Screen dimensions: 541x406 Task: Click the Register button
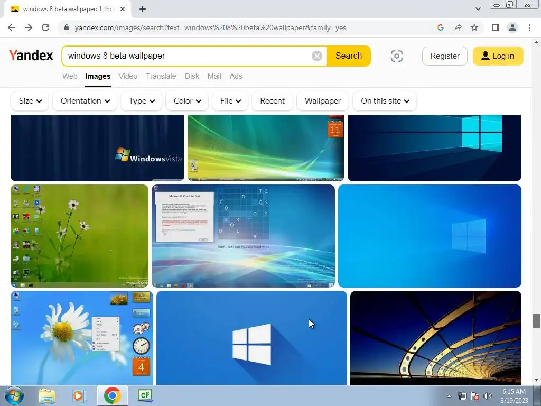coord(445,56)
